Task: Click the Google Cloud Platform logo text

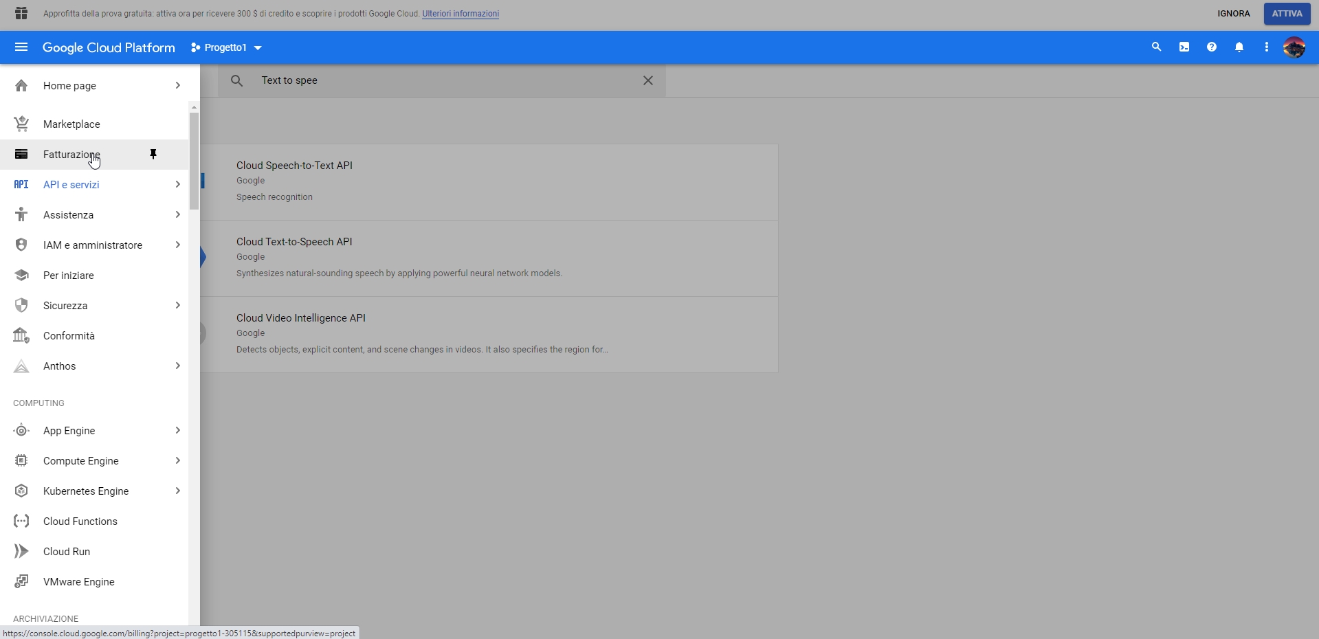Action: coord(109,47)
